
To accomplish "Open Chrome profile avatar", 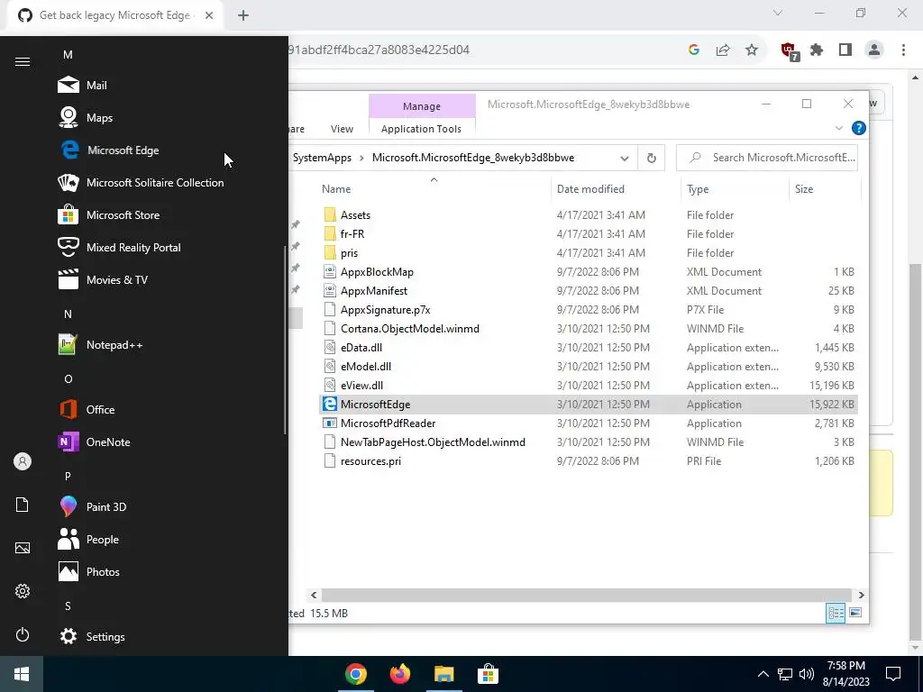I will click(874, 50).
